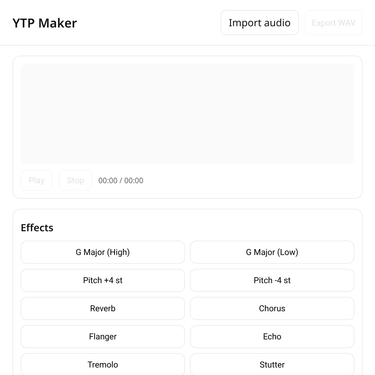Viewport: 375px width, 375px height.
Task: Click the Effects section heading
Action: point(37,228)
